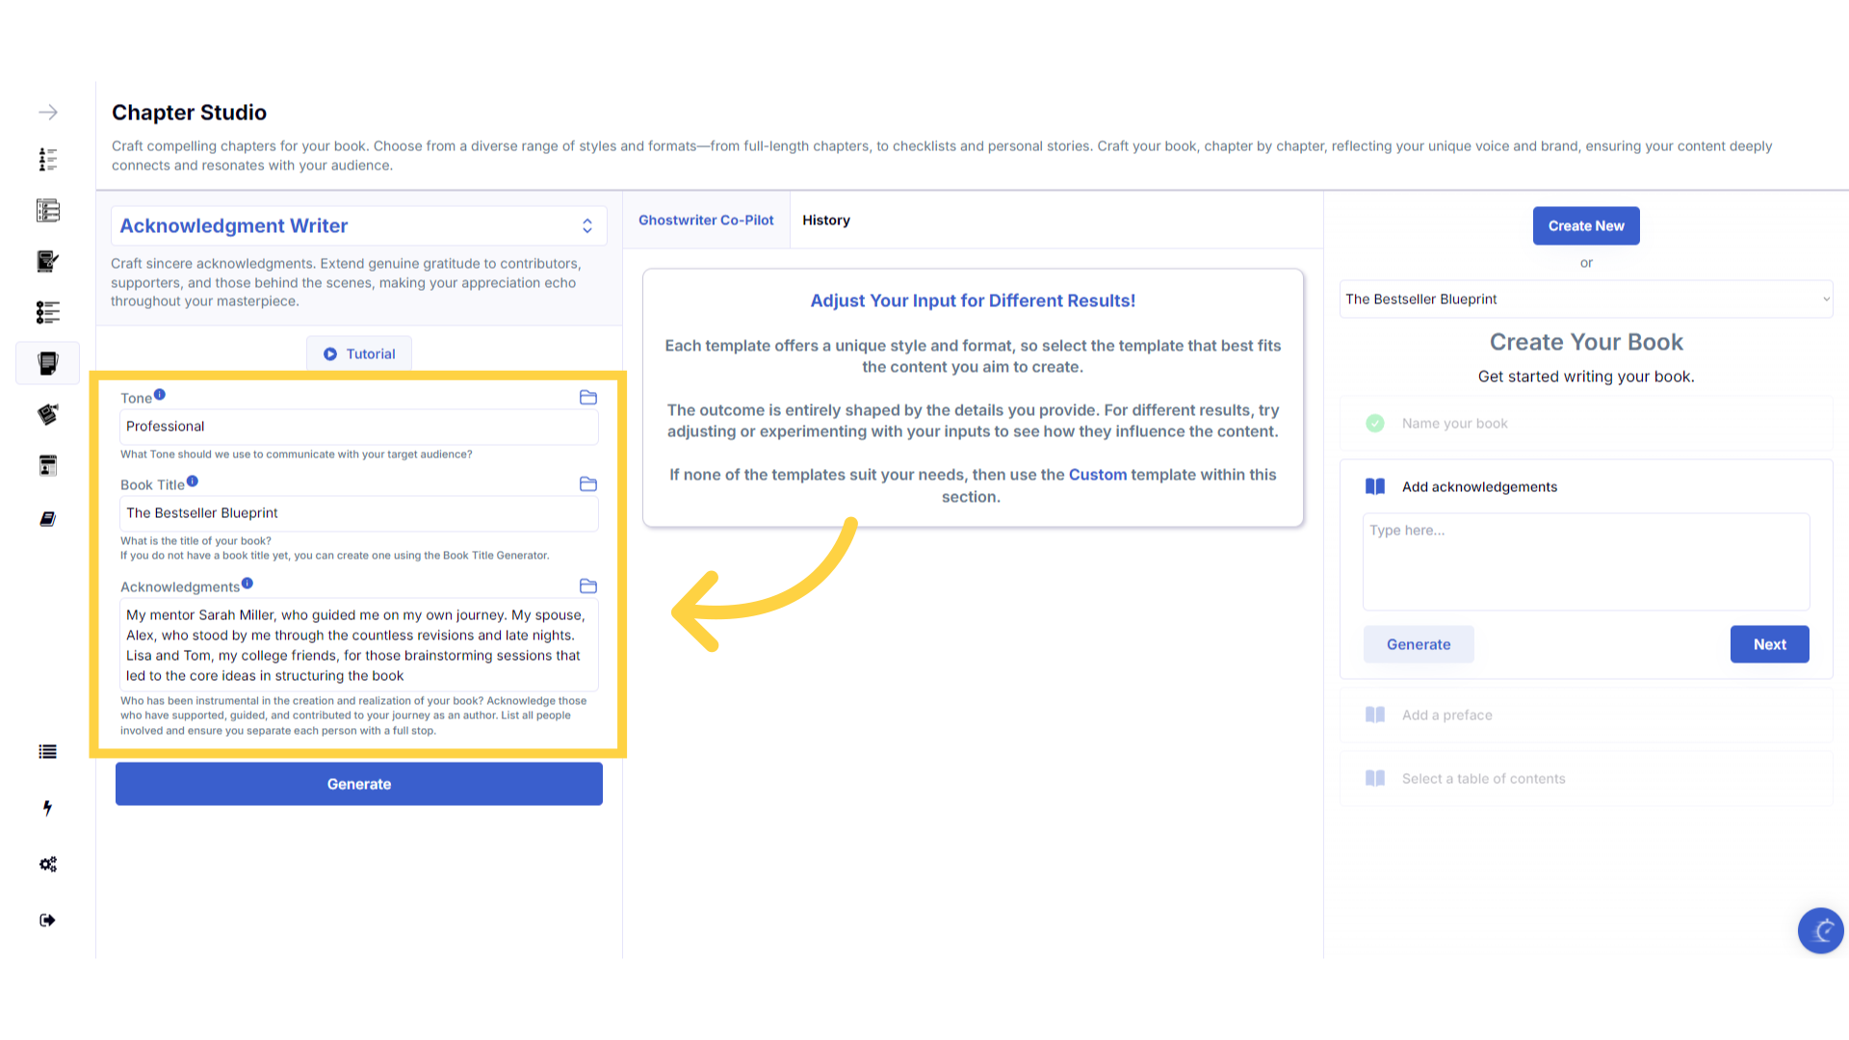Open the folder icon next to Acknowledgments
1849x1040 pixels.
[x=588, y=586]
